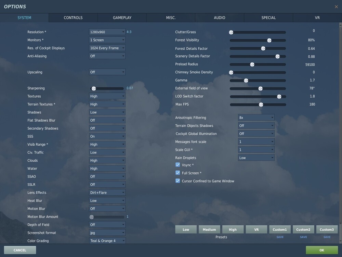Click the Clutter/Grass slider handle

click(x=231, y=32)
